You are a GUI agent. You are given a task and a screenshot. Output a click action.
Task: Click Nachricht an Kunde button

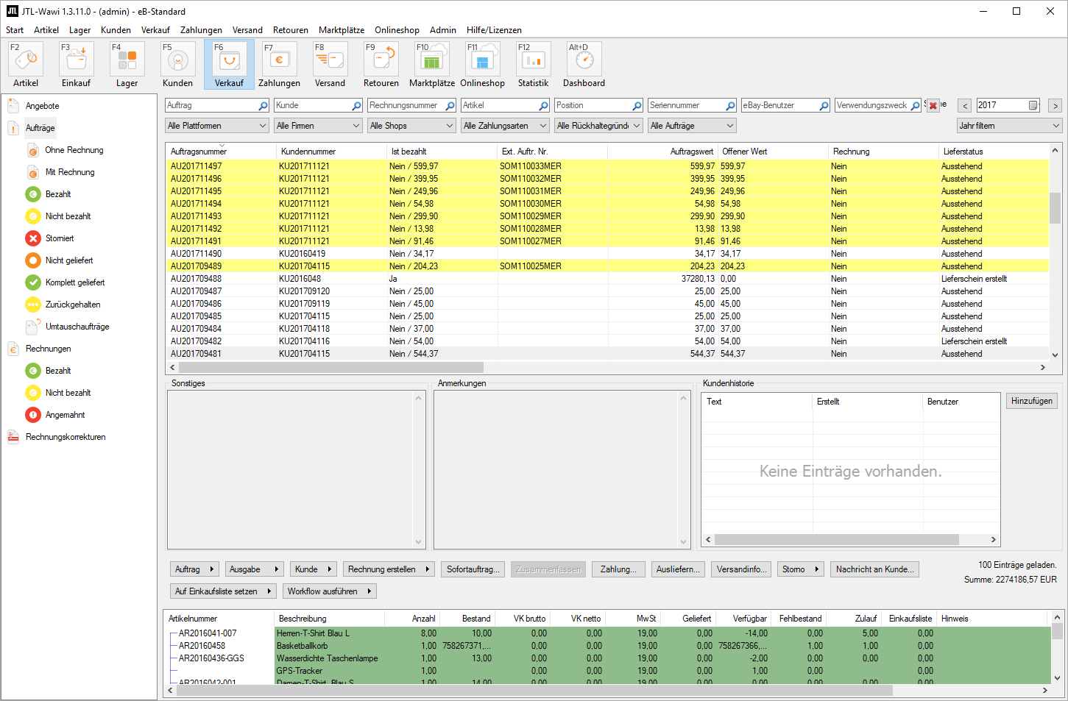pyautogui.click(x=874, y=569)
